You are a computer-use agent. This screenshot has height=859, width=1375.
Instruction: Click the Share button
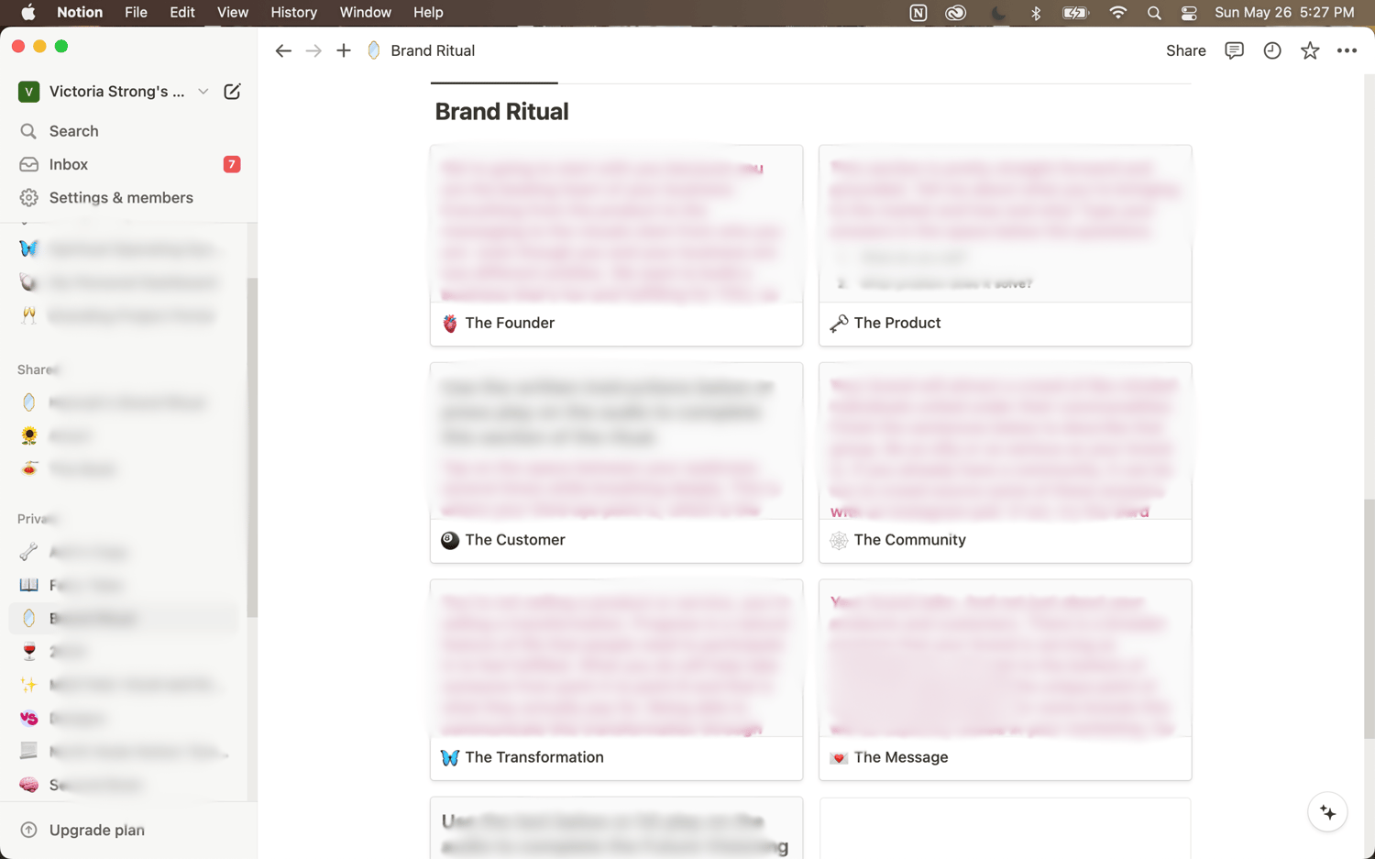[1185, 50]
